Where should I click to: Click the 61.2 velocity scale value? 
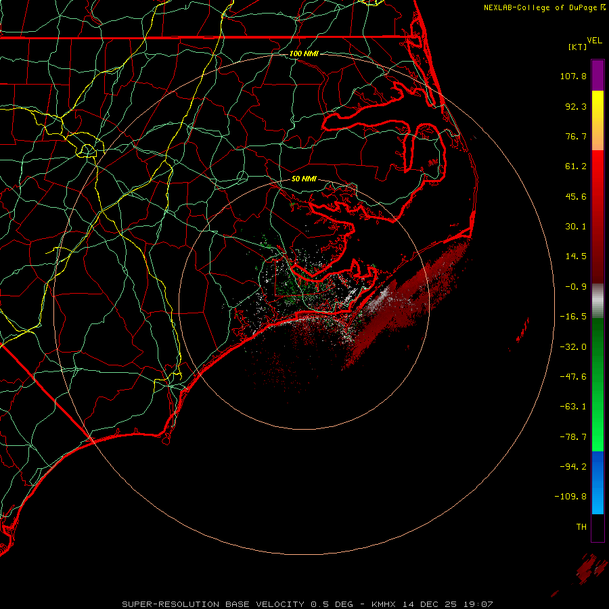point(576,166)
